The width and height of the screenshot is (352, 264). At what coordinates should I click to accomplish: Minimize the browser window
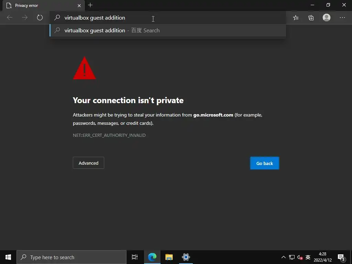312,5
